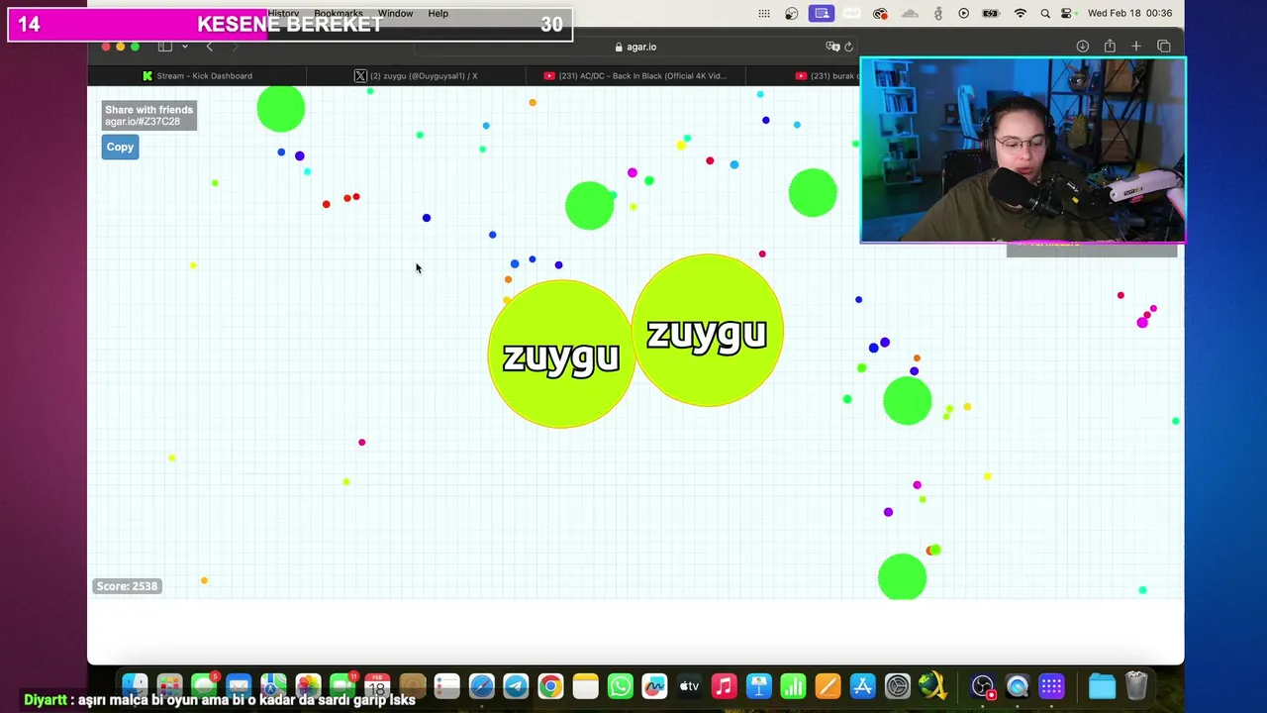
Task: Open Google Chrome from the Dock
Action: (550, 685)
